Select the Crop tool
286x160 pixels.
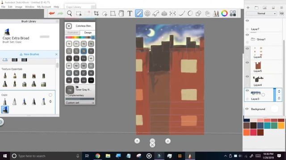click(96, 13)
